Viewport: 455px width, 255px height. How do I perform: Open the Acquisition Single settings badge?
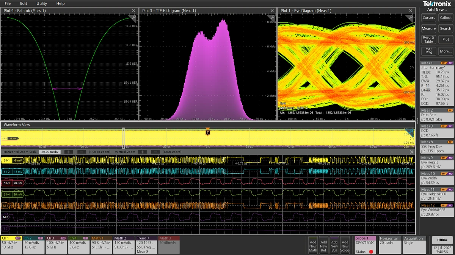point(414,245)
